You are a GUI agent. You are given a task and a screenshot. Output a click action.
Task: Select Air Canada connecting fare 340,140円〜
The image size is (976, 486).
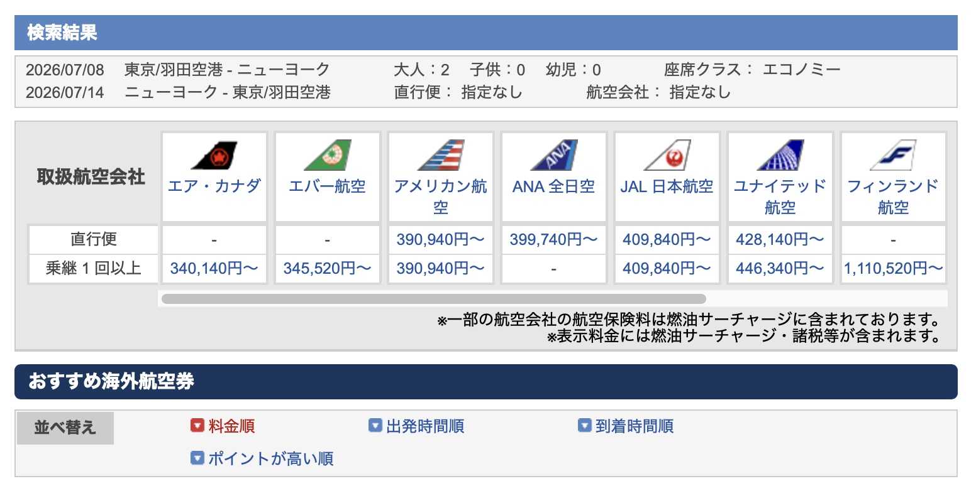(214, 269)
